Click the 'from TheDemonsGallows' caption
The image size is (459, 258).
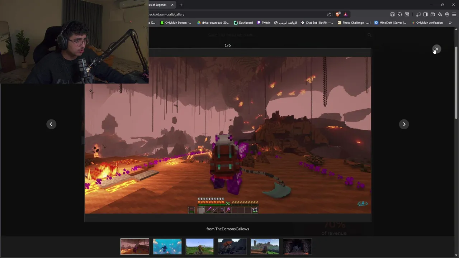(228, 229)
